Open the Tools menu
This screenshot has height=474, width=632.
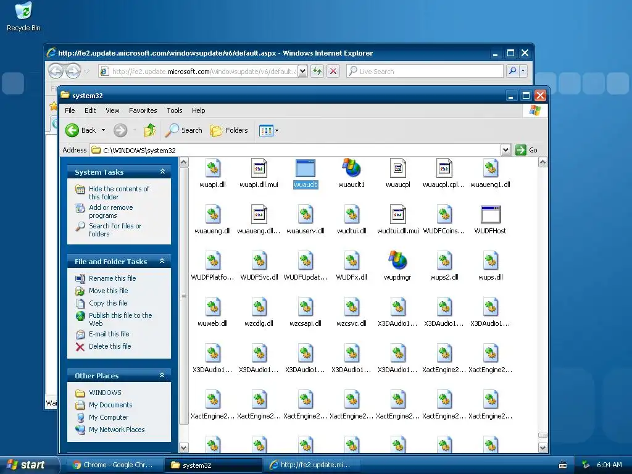[x=175, y=110]
